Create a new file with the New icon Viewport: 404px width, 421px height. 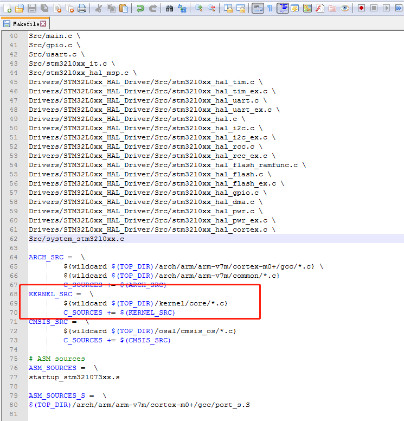point(8,8)
